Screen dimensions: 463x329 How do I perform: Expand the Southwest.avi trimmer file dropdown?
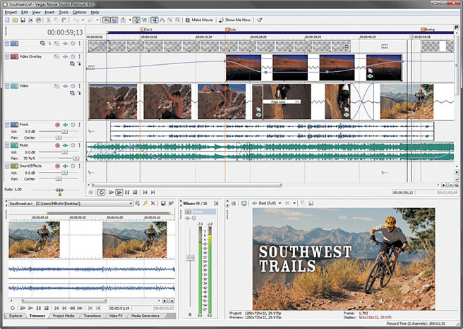click(132, 203)
